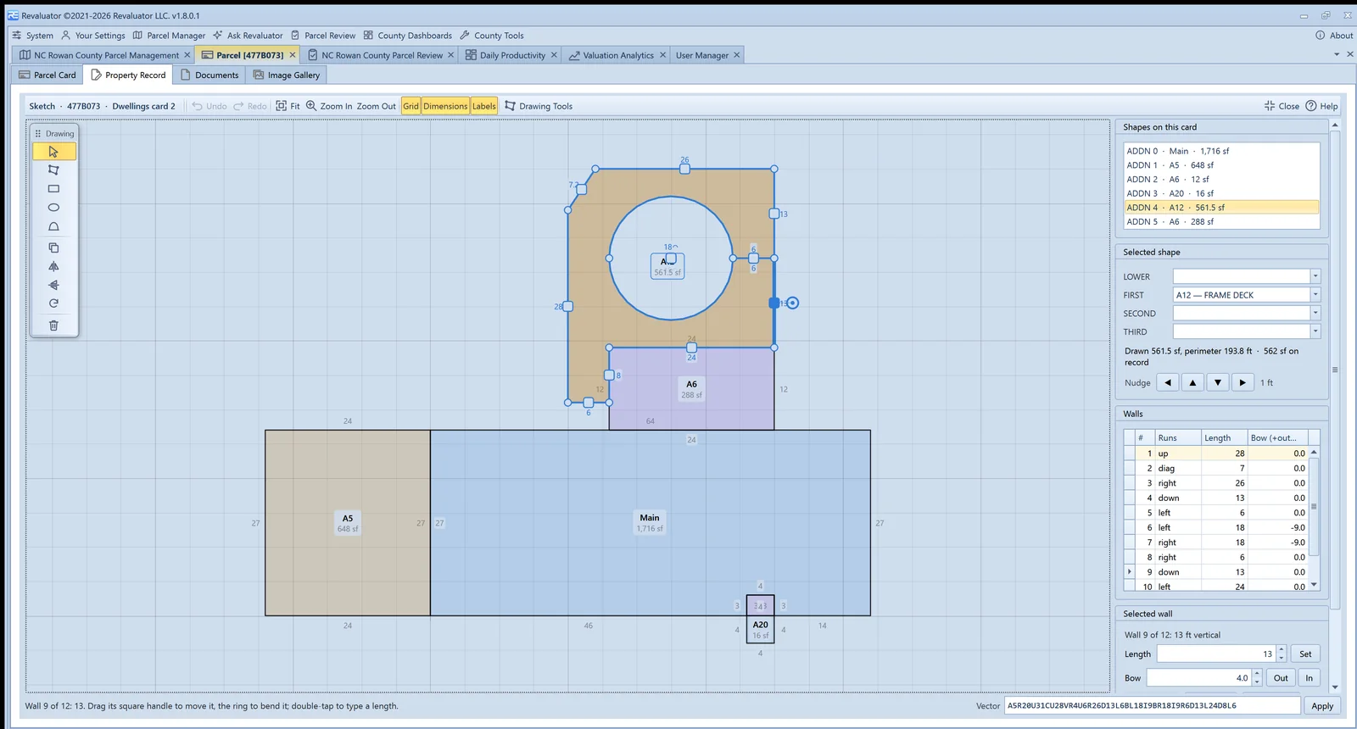Choose the rectangle shape tool
Screen dimensions: 1357x729
point(53,189)
